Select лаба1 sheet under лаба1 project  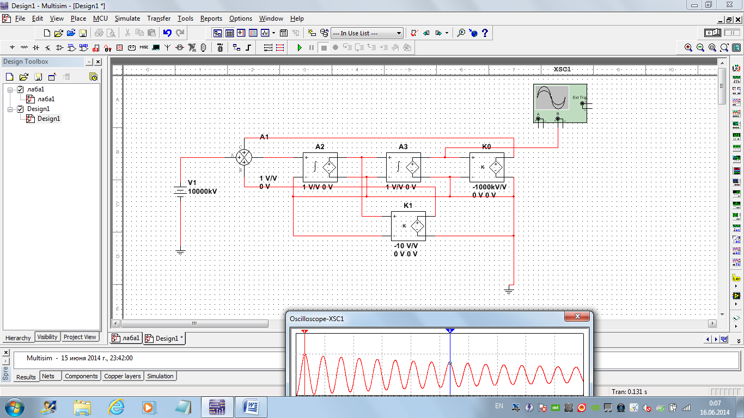point(46,99)
